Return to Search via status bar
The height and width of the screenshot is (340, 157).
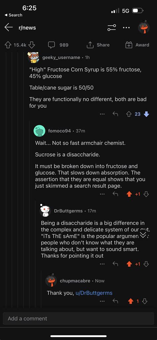pos(13,15)
